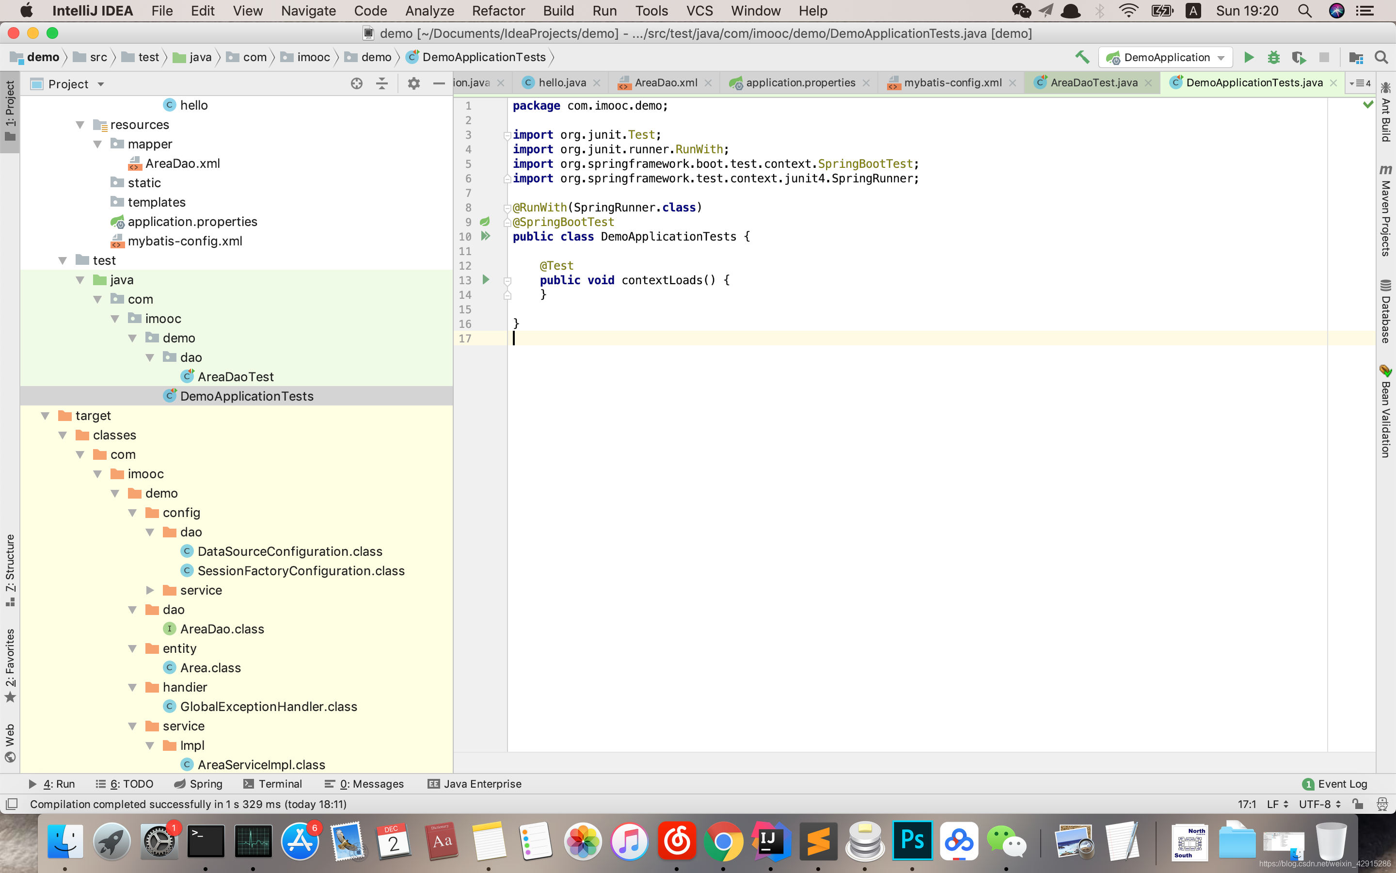Toggle the 1: Project tool window

[x=10, y=111]
